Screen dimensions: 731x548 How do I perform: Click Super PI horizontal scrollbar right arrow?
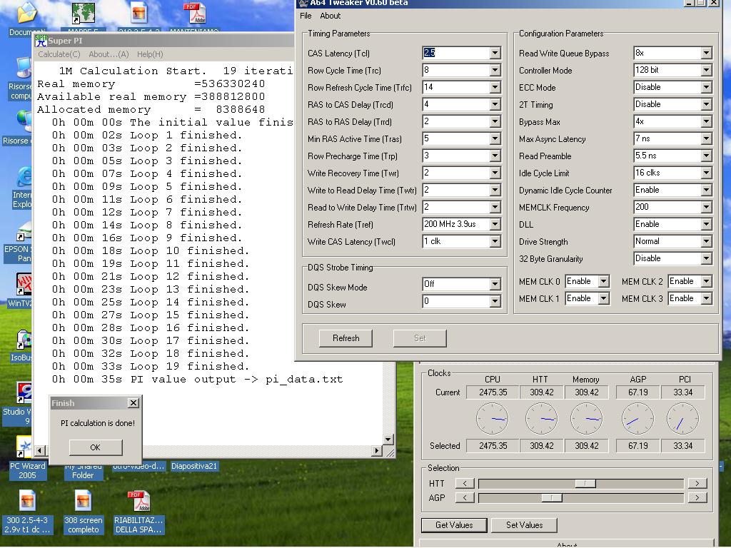coord(377,450)
